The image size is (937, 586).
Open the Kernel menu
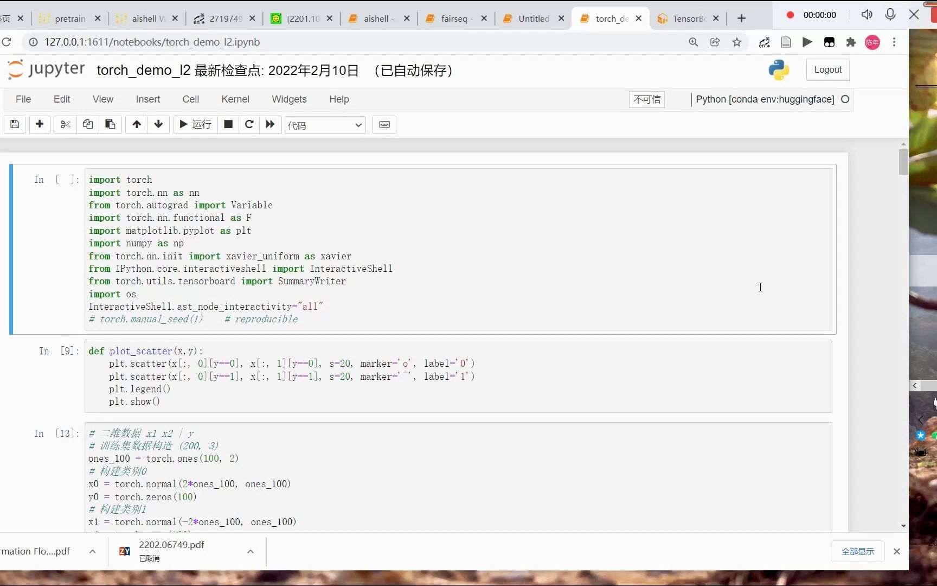[x=235, y=99]
